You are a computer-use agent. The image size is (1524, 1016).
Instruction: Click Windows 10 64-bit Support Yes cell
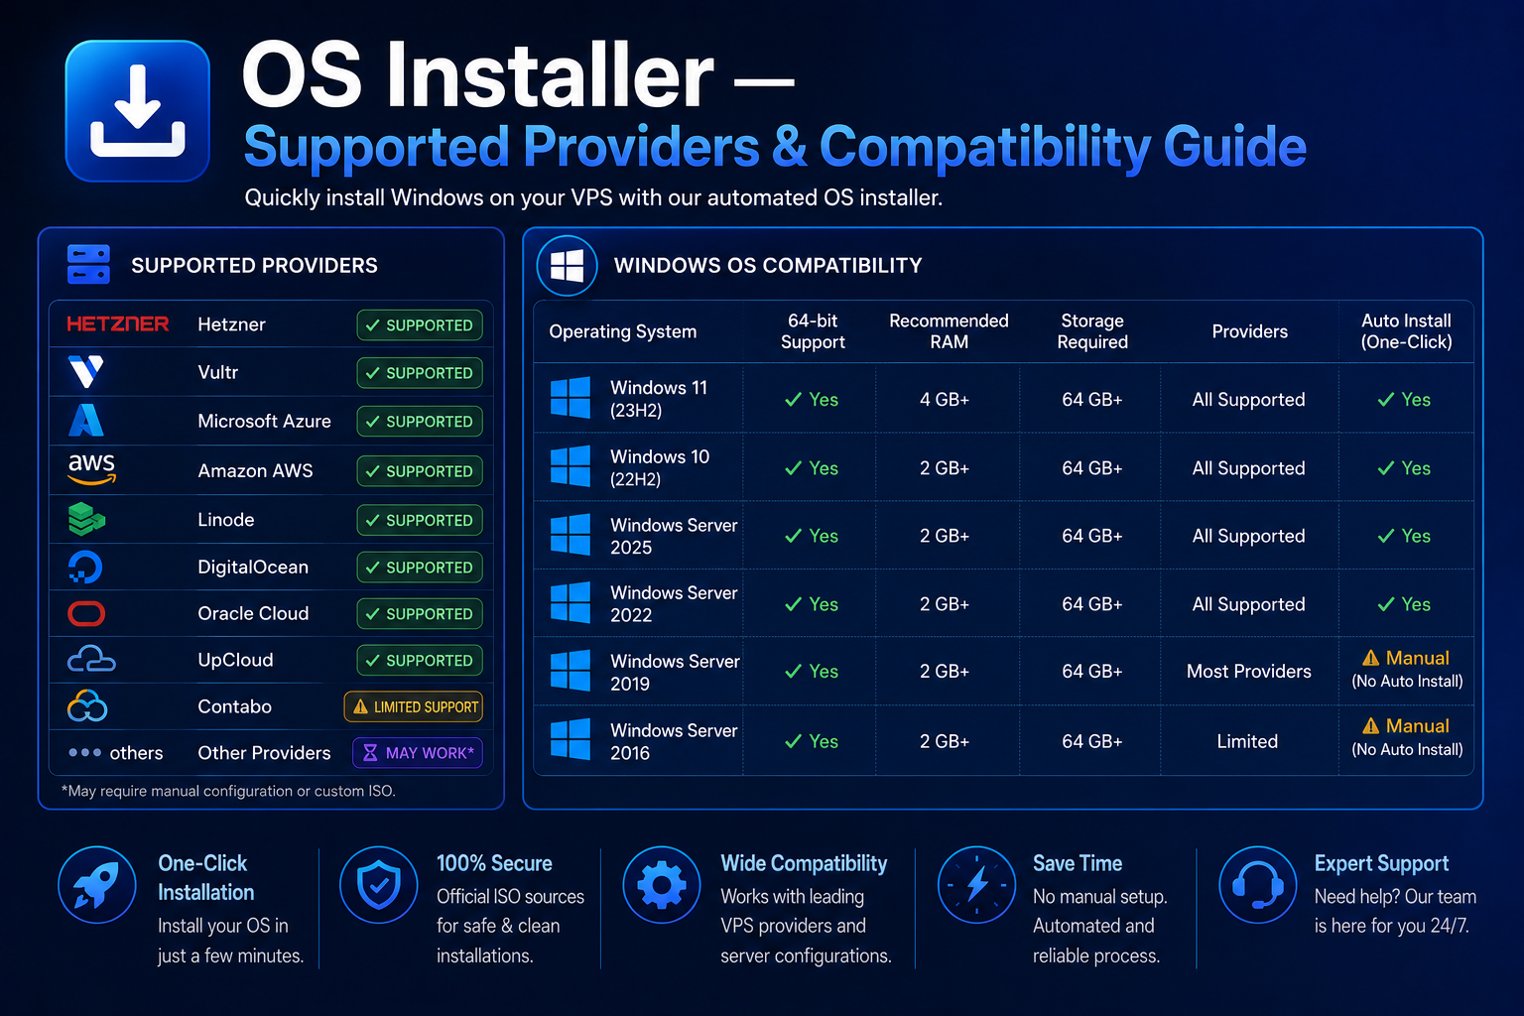(x=812, y=468)
